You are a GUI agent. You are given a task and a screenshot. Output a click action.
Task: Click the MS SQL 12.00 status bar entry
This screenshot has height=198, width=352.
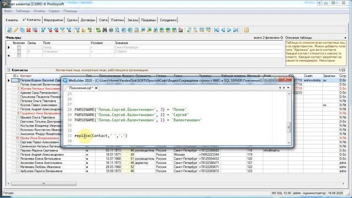click(x=281, y=193)
